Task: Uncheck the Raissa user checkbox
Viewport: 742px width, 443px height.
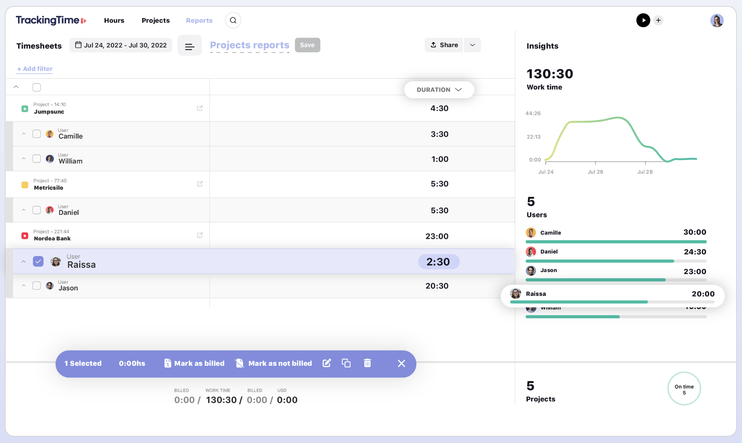Action: point(38,261)
